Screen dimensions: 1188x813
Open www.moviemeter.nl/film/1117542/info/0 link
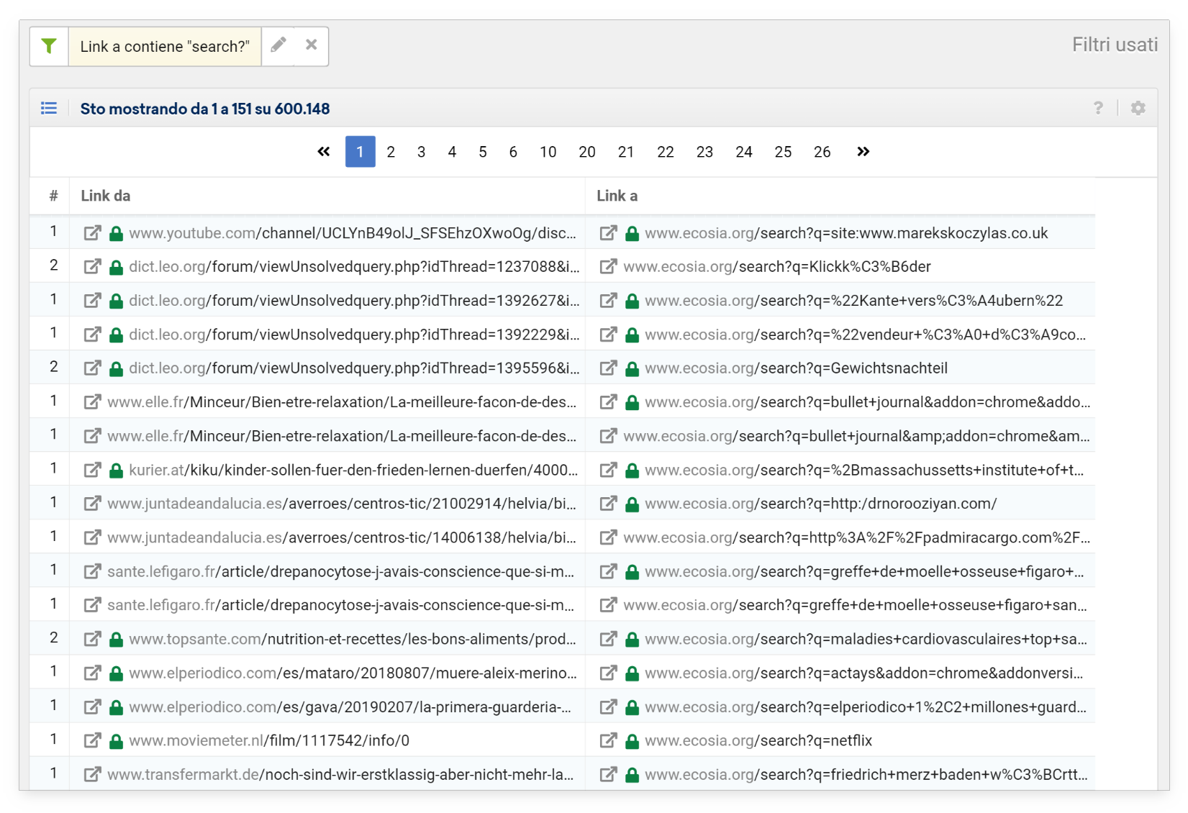click(x=269, y=740)
